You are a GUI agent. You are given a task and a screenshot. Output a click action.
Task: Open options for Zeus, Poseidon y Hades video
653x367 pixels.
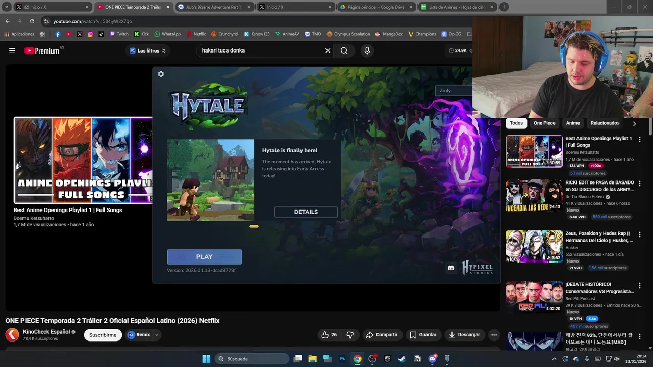point(639,234)
